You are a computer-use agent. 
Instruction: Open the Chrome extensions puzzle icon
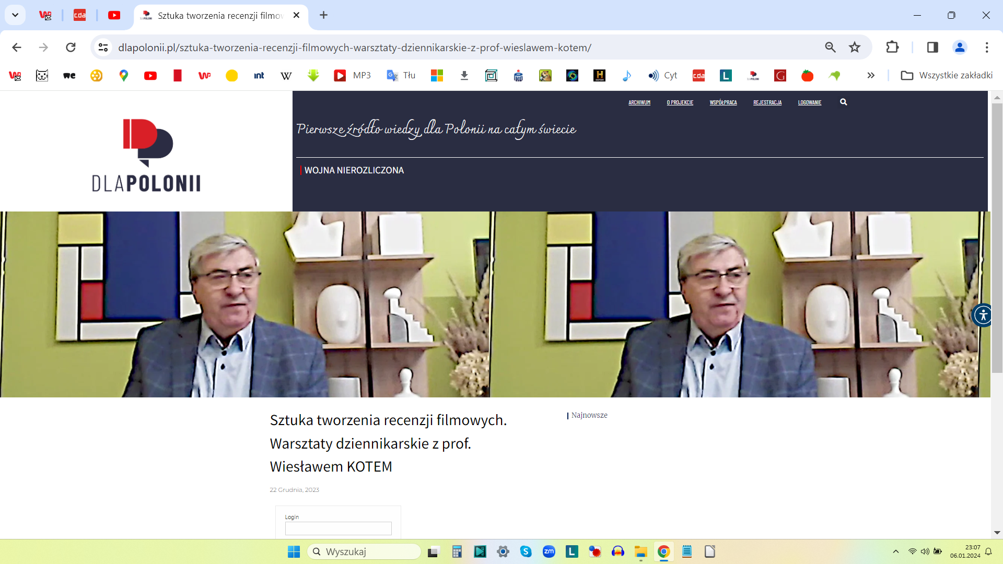(892, 48)
